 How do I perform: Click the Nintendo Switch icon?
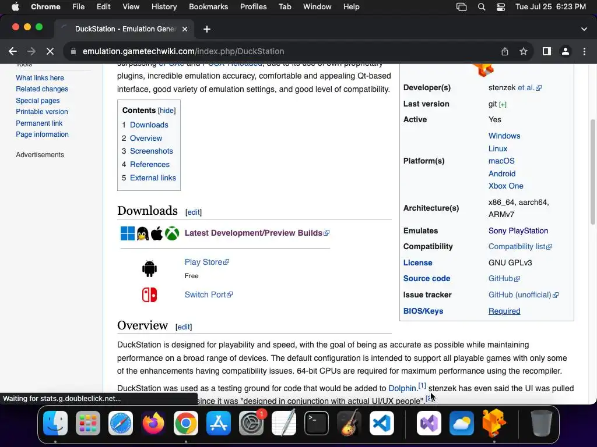149,295
